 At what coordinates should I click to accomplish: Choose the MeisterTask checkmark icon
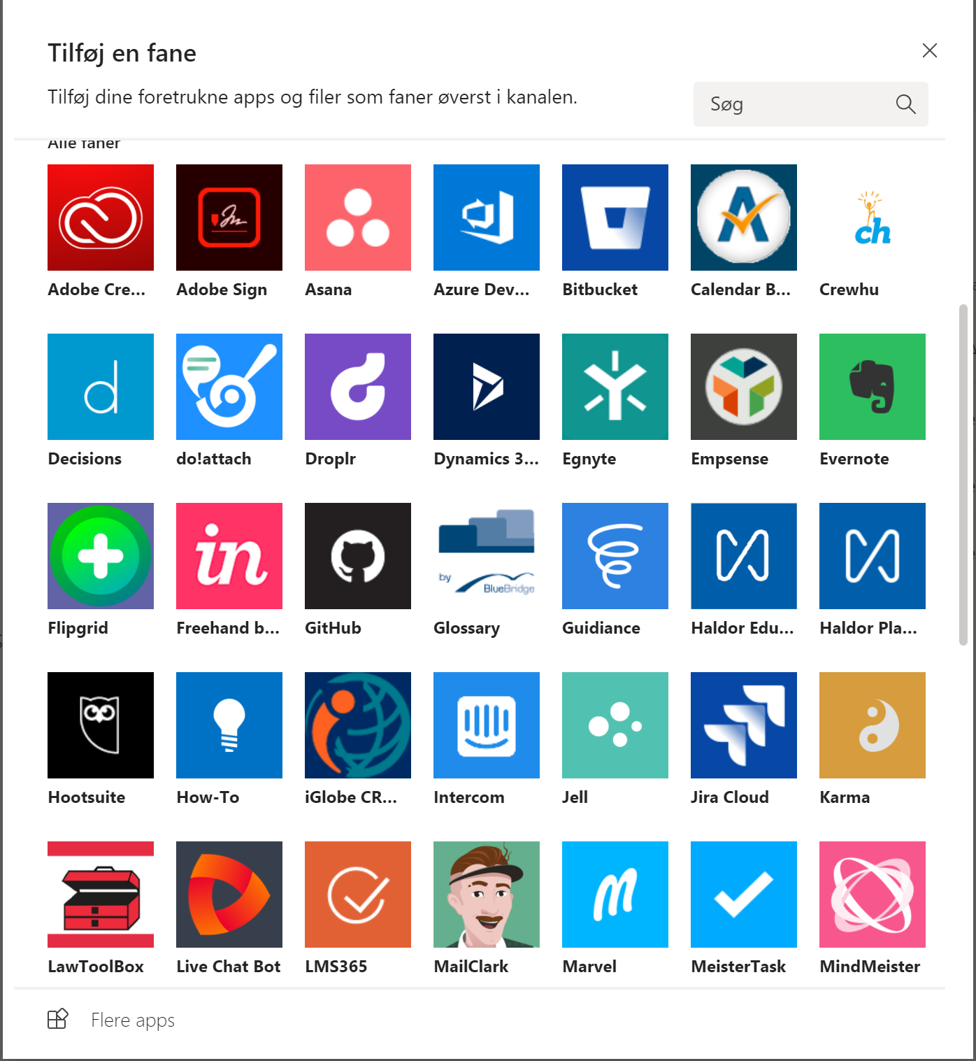coord(744,895)
